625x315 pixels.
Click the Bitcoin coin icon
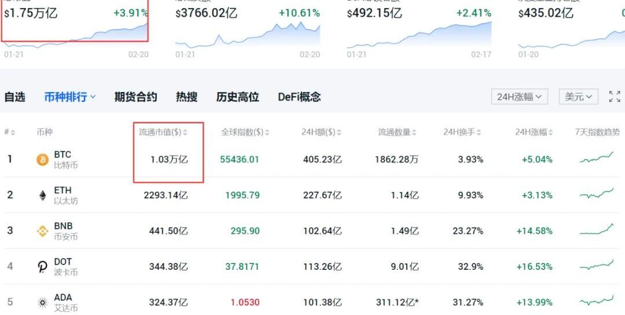pyautogui.click(x=43, y=160)
